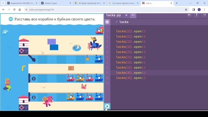The image size is (208, 117).
Task: Open the tab search dropdown in Chrome
Action: 3,3
